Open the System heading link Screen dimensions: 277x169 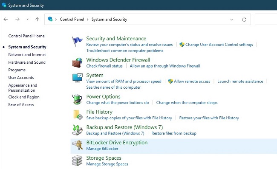click(95, 75)
